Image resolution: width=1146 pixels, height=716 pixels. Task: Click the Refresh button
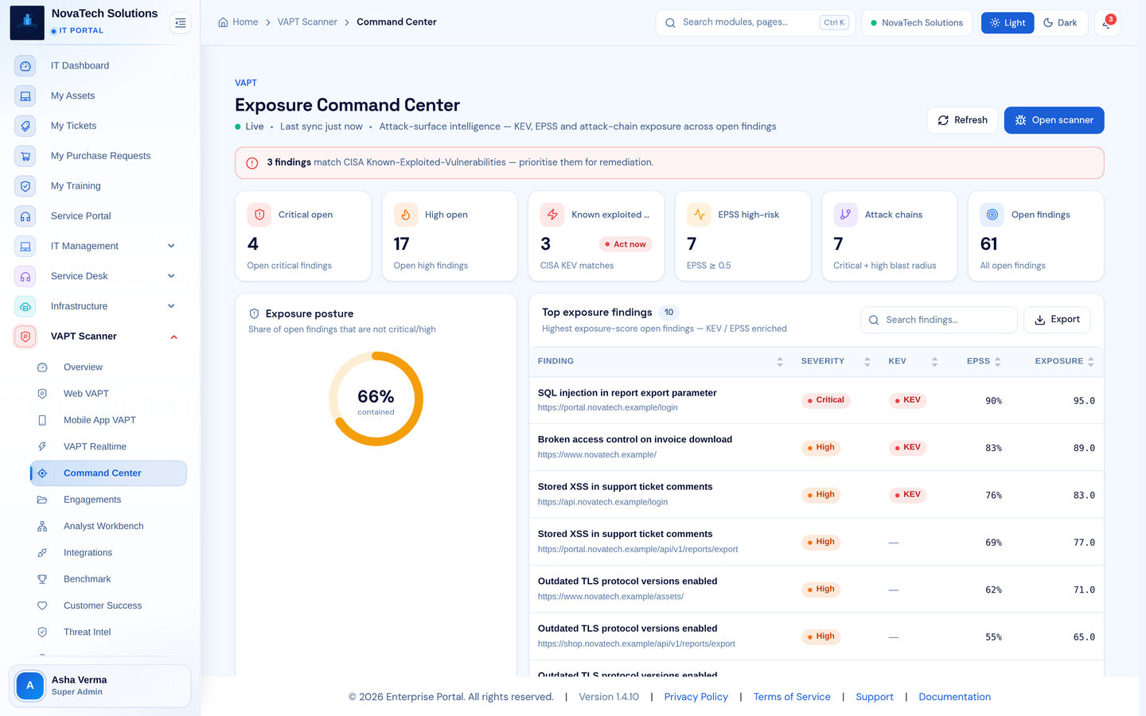(963, 120)
